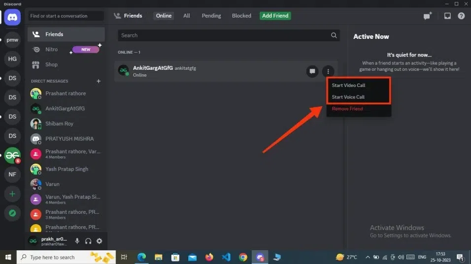Open DM with AnkitGargAtGfG in sidebar
The height and width of the screenshot is (264, 471).
66,109
